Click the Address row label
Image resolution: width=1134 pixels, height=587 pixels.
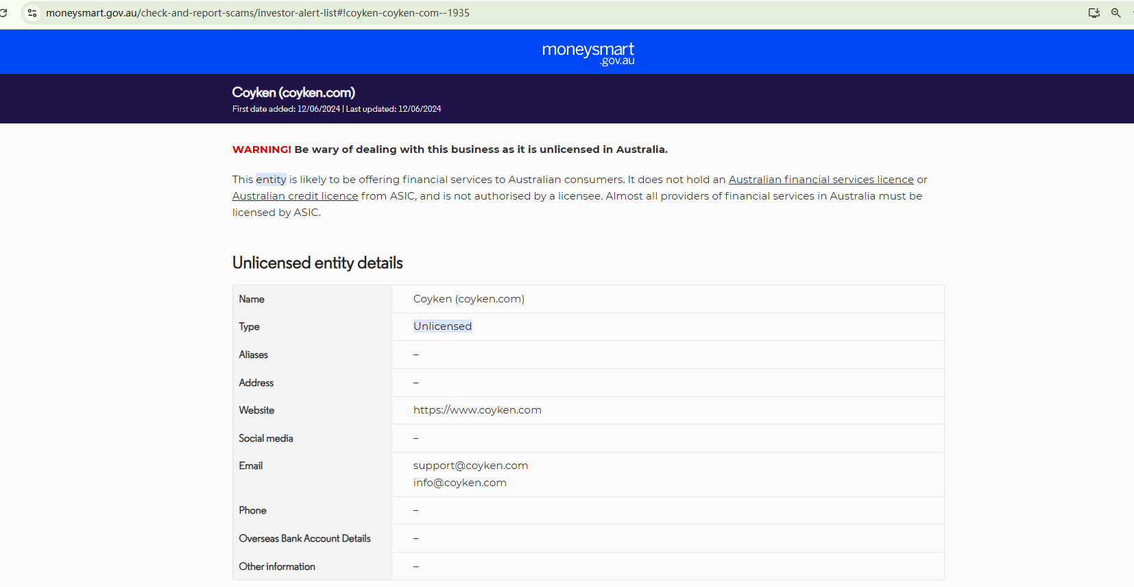pyautogui.click(x=256, y=383)
